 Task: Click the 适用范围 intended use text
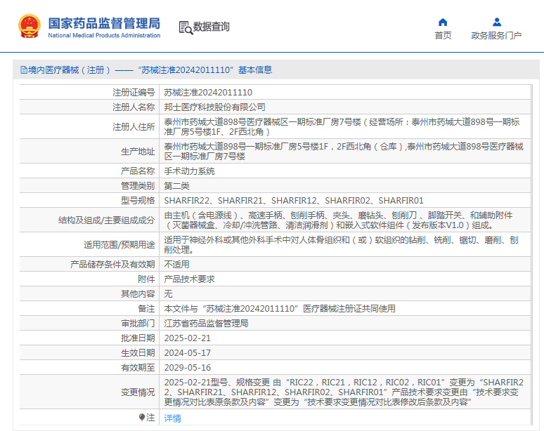point(341,245)
